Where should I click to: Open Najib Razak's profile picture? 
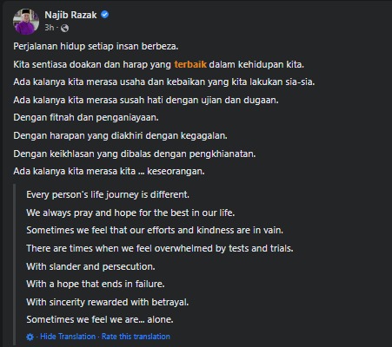[26, 22]
